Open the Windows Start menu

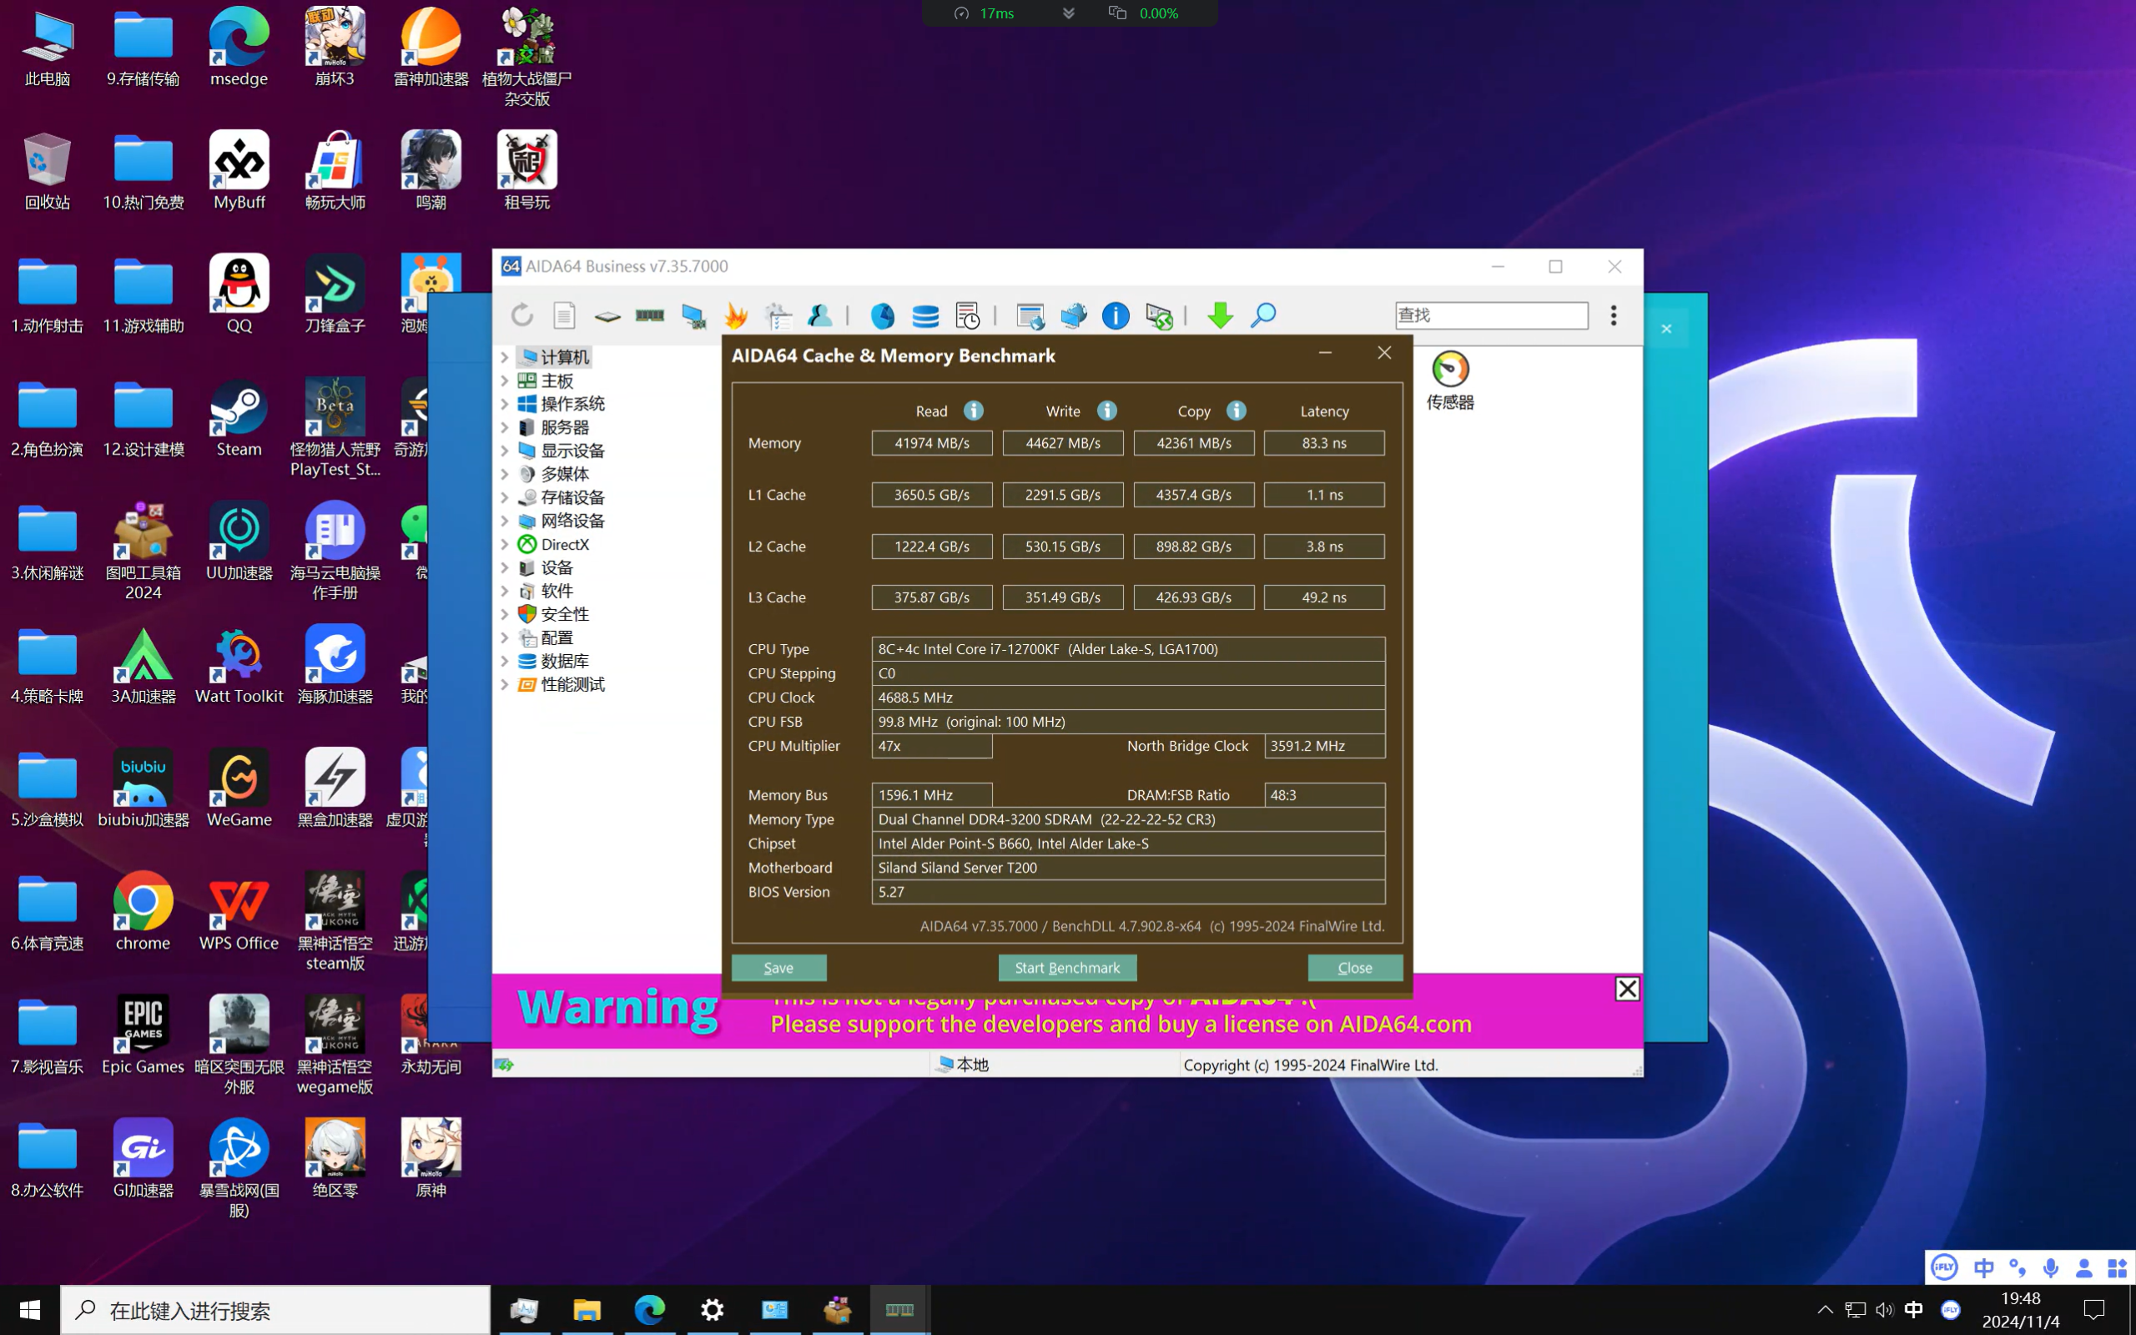coord(29,1310)
